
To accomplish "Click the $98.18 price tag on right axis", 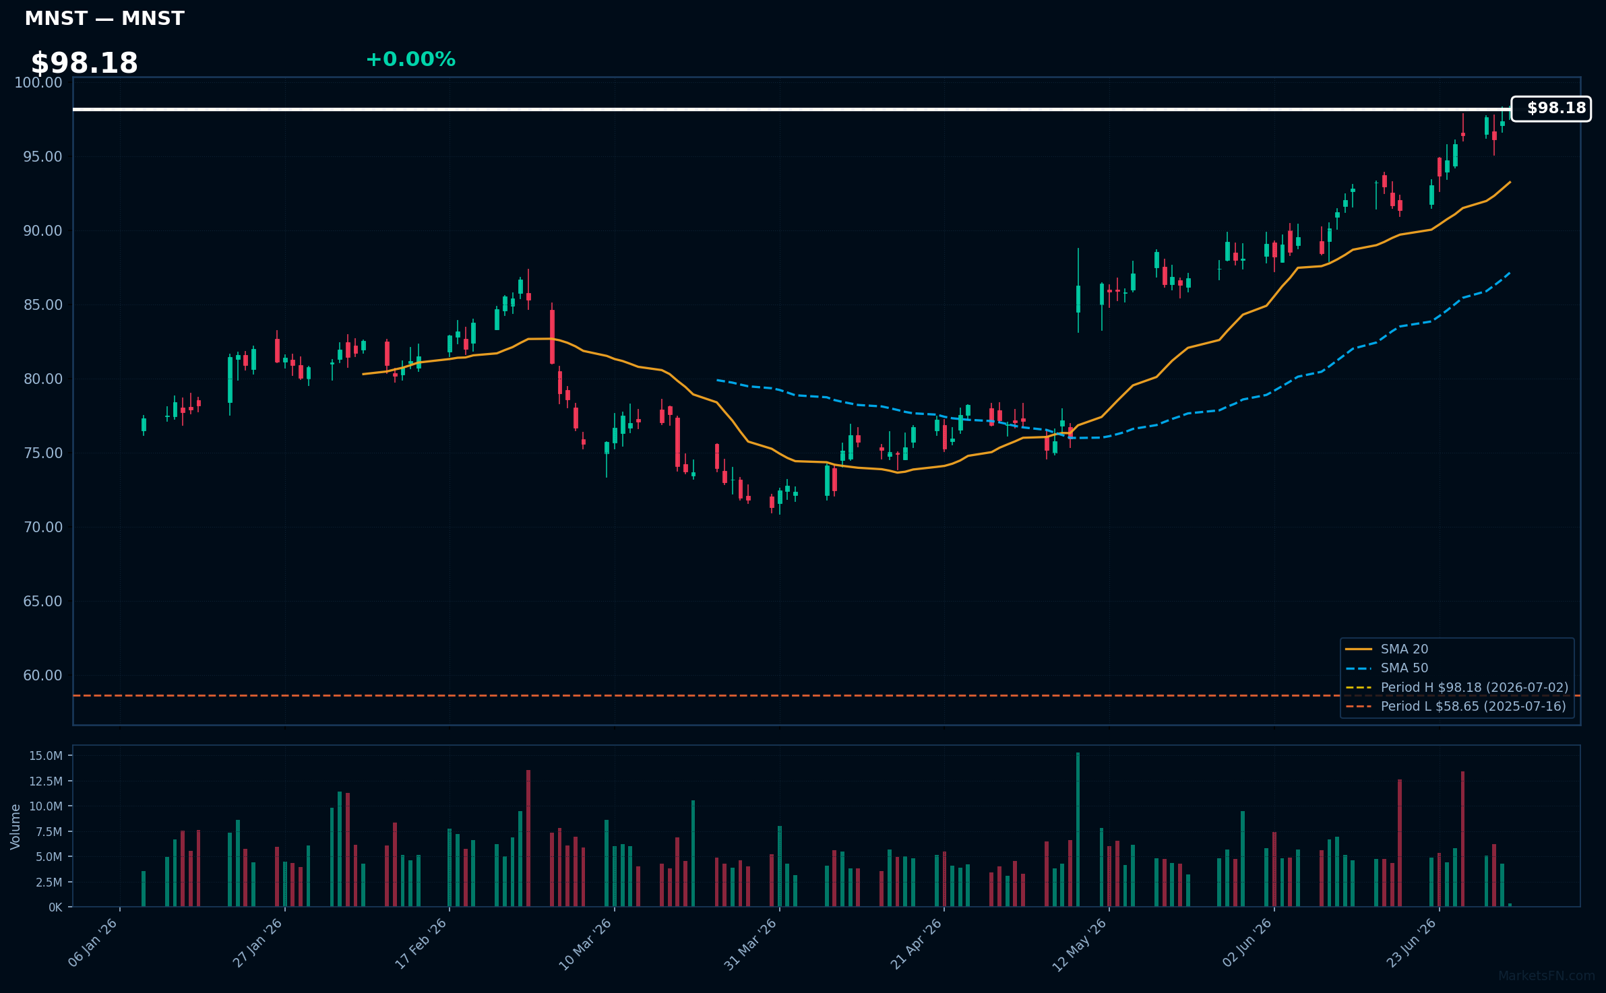I will point(1551,108).
